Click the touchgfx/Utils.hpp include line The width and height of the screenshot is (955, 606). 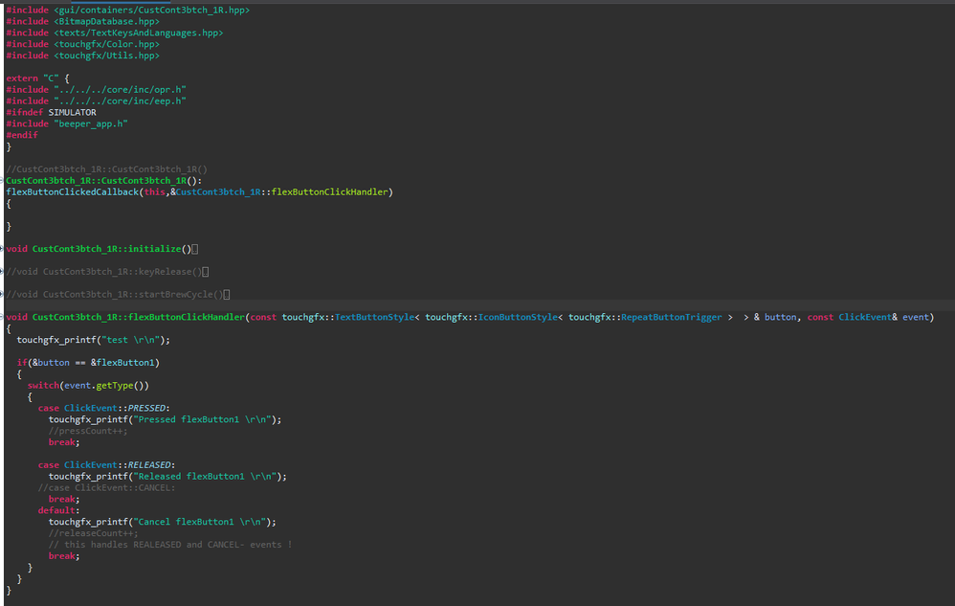pyautogui.click(x=83, y=56)
